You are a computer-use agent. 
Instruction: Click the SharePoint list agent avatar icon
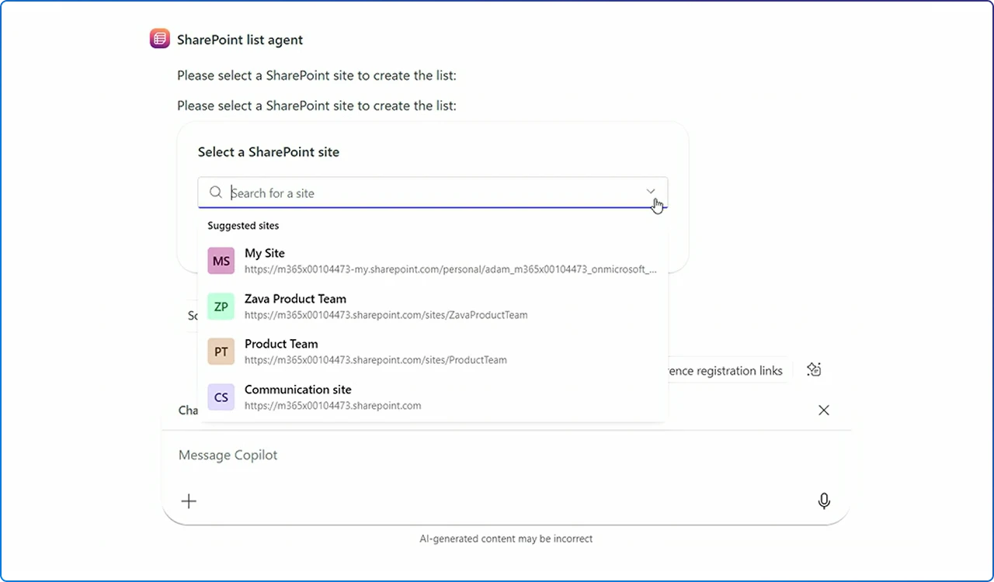tap(159, 37)
